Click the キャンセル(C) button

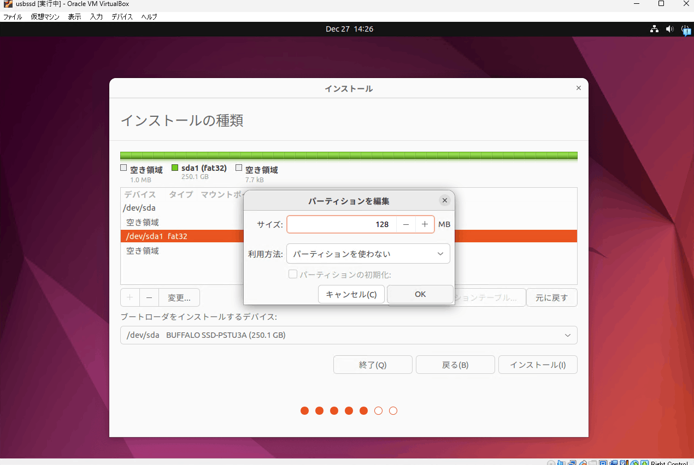click(351, 294)
